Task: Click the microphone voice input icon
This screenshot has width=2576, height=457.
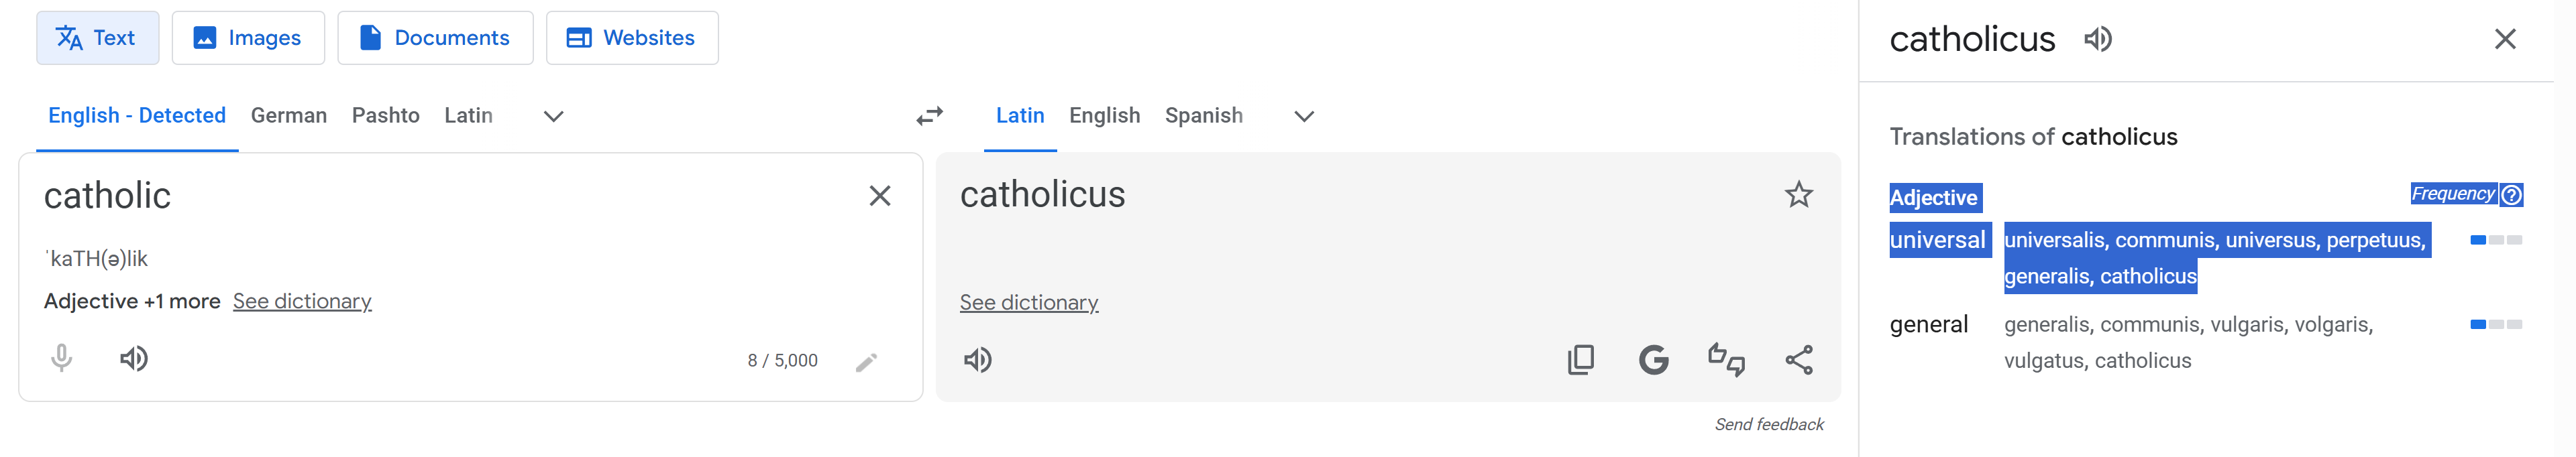Action: (x=61, y=358)
